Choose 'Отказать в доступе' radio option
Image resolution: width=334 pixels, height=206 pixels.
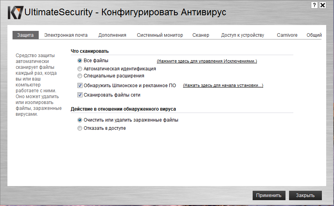80,128
